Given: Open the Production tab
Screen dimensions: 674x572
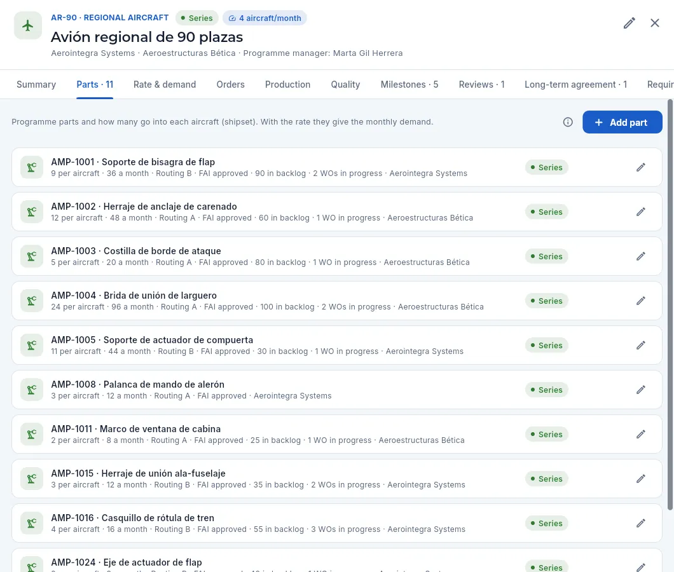Looking at the screenshot, I should point(287,85).
